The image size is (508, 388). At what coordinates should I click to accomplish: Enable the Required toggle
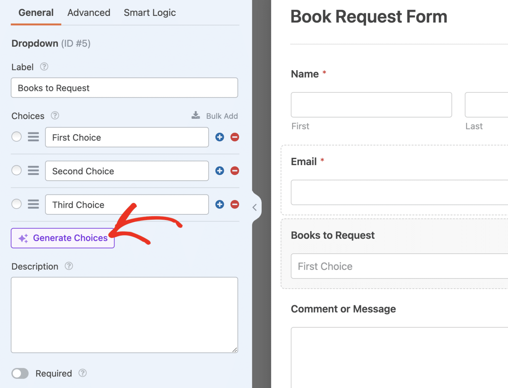[20, 373]
